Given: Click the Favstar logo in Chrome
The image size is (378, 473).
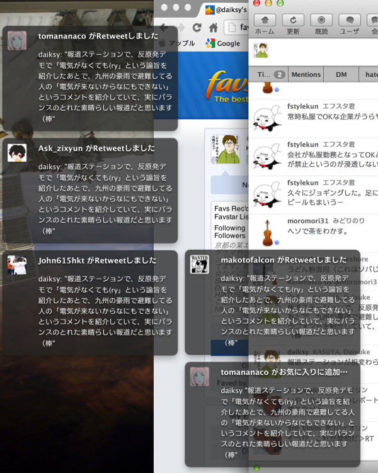Looking at the screenshot, I should point(227,86).
